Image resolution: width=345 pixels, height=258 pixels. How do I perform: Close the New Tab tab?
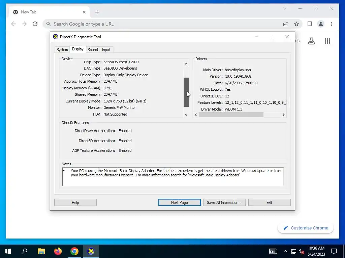coord(84,12)
